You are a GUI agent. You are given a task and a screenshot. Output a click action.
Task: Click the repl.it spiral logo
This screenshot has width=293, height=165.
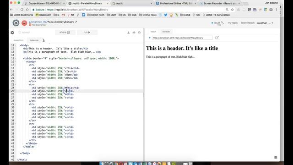tap(16, 23)
